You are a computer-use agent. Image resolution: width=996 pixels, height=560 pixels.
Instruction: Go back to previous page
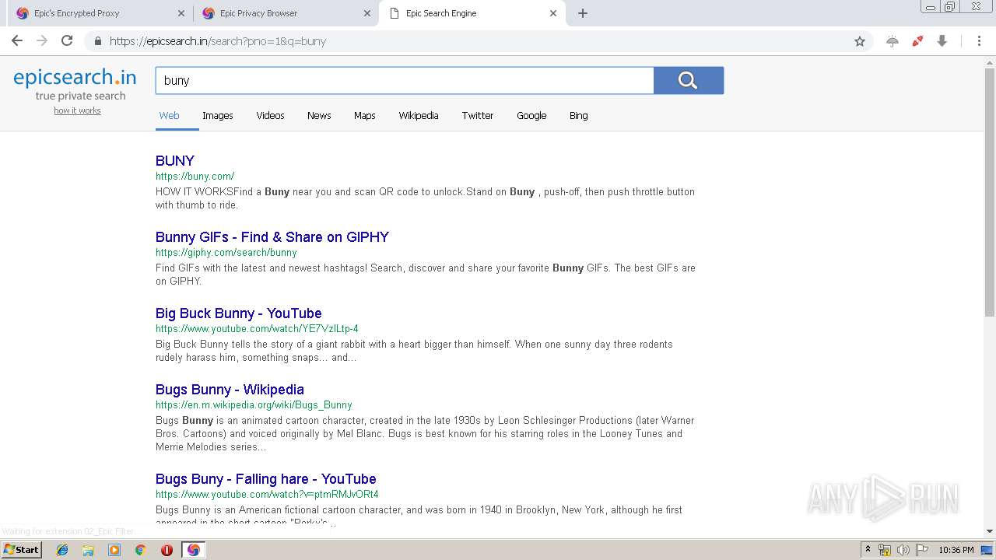(x=17, y=41)
